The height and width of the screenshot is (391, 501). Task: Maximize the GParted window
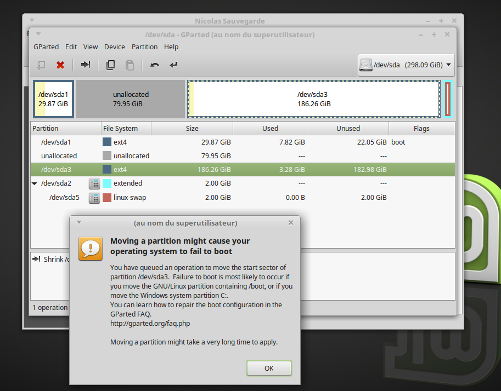pyautogui.click(x=434, y=34)
